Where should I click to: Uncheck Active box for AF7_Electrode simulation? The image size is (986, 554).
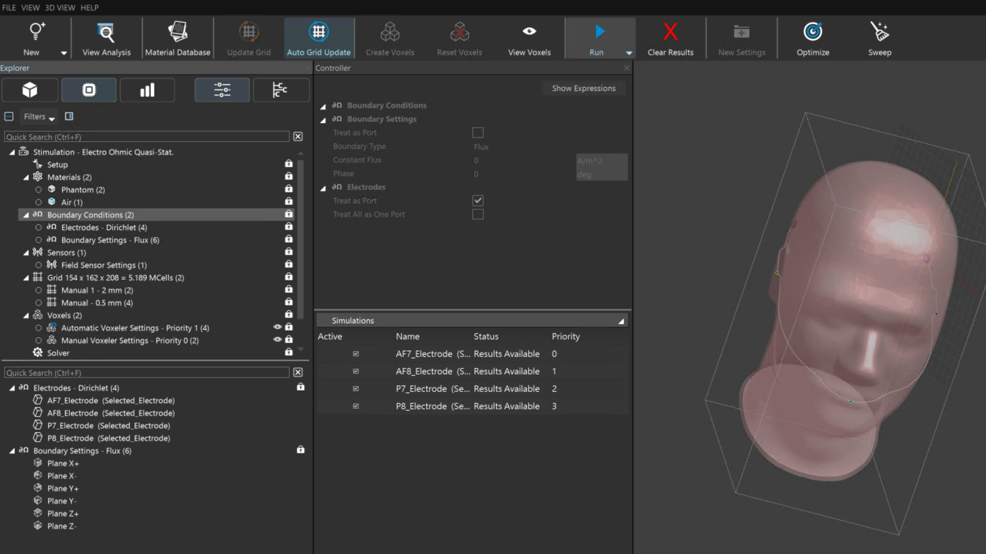pyautogui.click(x=356, y=354)
